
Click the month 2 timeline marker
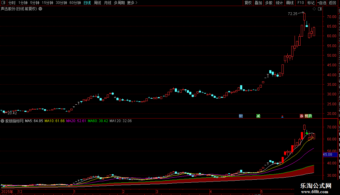pyautogui.click(x=123, y=192)
